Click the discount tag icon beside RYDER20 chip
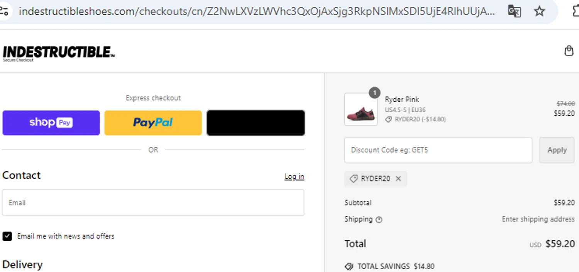Image resolution: width=579 pixels, height=272 pixels. (x=353, y=179)
